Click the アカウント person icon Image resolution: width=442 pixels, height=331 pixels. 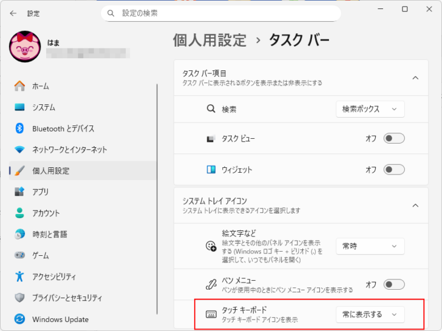(x=19, y=213)
